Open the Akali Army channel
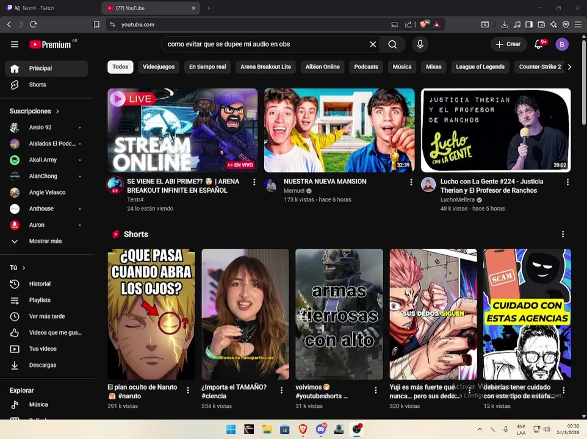 pos(46,160)
